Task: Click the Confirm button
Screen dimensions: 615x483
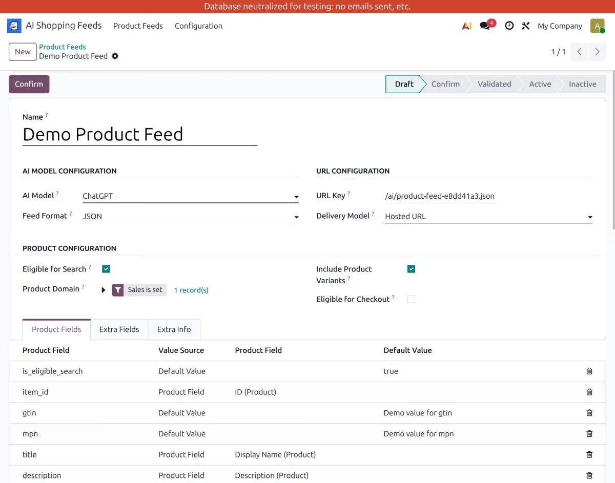Action: (29, 84)
